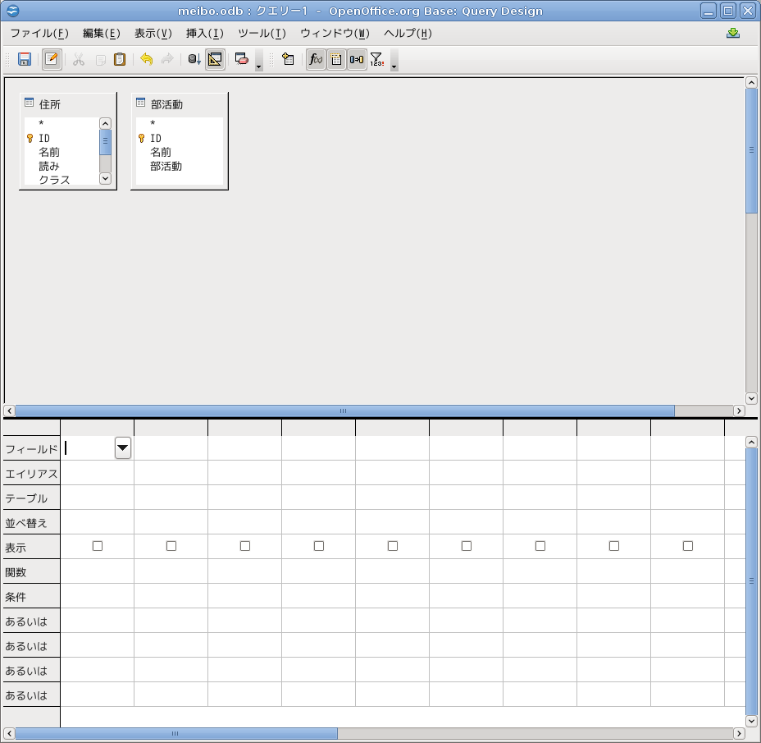This screenshot has width=761, height=743.
Task: Toggle the Table Name icon
Action: pos(336,59)
